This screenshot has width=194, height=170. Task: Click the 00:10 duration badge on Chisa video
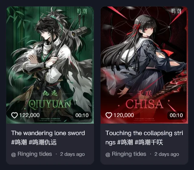[176, 115]
